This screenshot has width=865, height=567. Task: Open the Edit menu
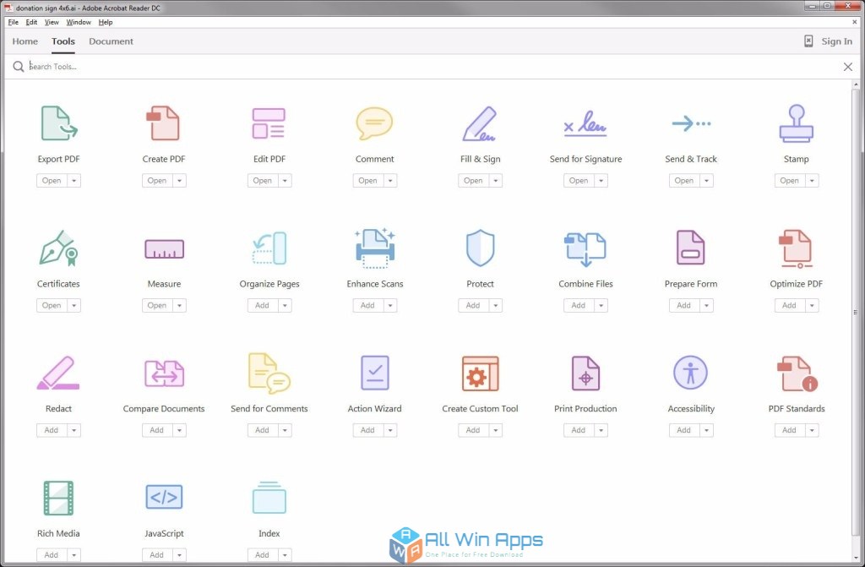click(31, 22)
